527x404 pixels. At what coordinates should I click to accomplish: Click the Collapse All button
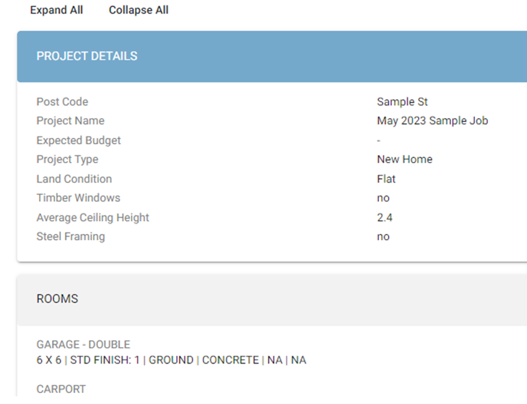point(138,10)
